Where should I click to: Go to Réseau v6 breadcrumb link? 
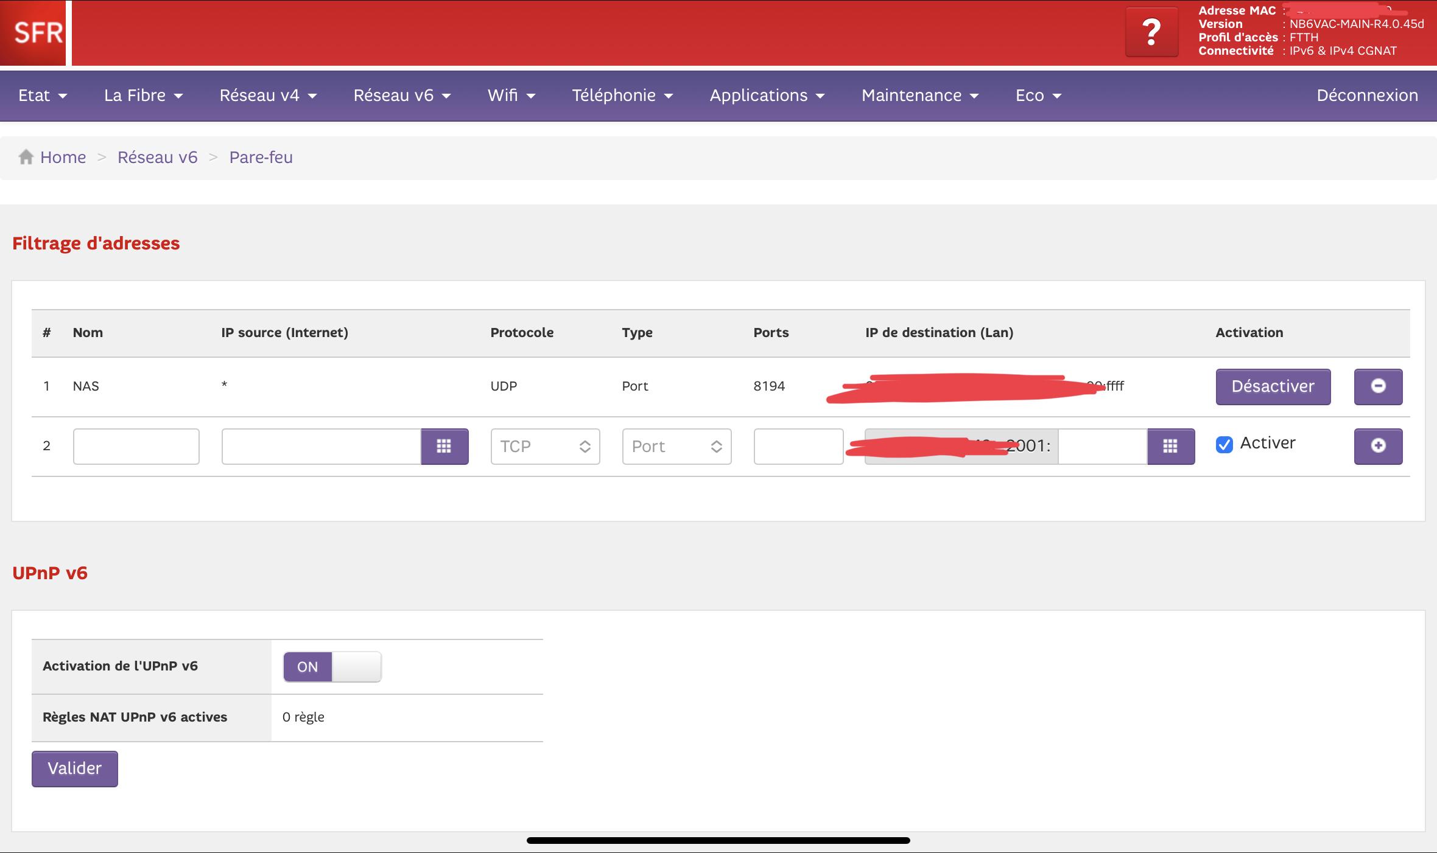point(157,157)
